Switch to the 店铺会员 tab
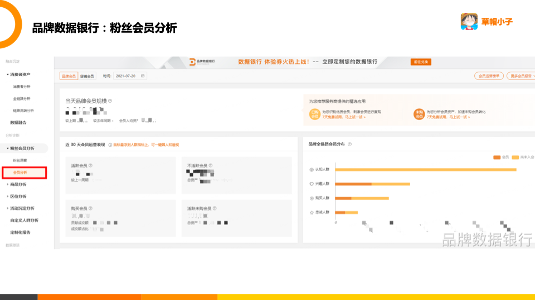 click(87, 76)
